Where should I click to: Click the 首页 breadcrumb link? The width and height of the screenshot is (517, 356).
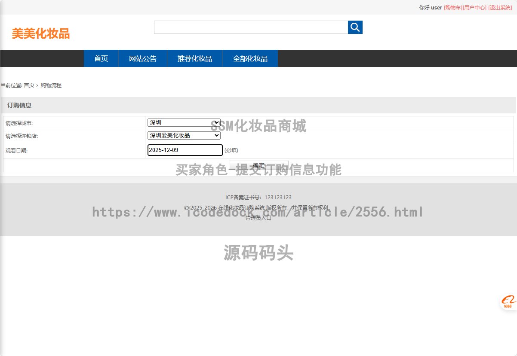tap(29, 85)
